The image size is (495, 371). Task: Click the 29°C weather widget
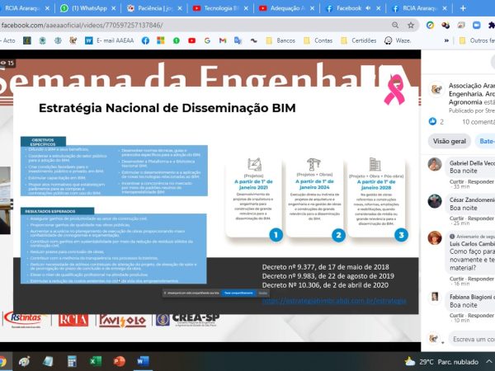[x=441, y=362]
